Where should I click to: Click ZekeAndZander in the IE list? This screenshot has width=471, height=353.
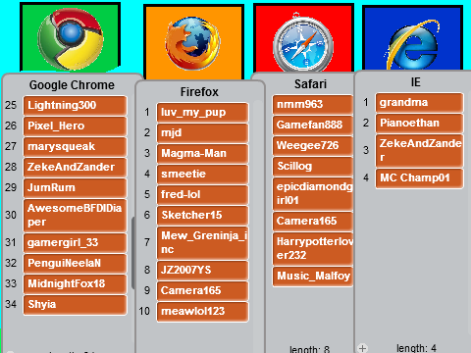coord(420,151)
